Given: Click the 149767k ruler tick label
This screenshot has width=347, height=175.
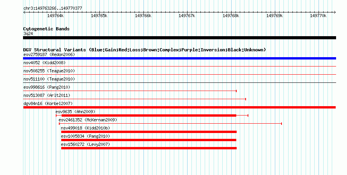Looking at the screenshot, I should [187, 16].
